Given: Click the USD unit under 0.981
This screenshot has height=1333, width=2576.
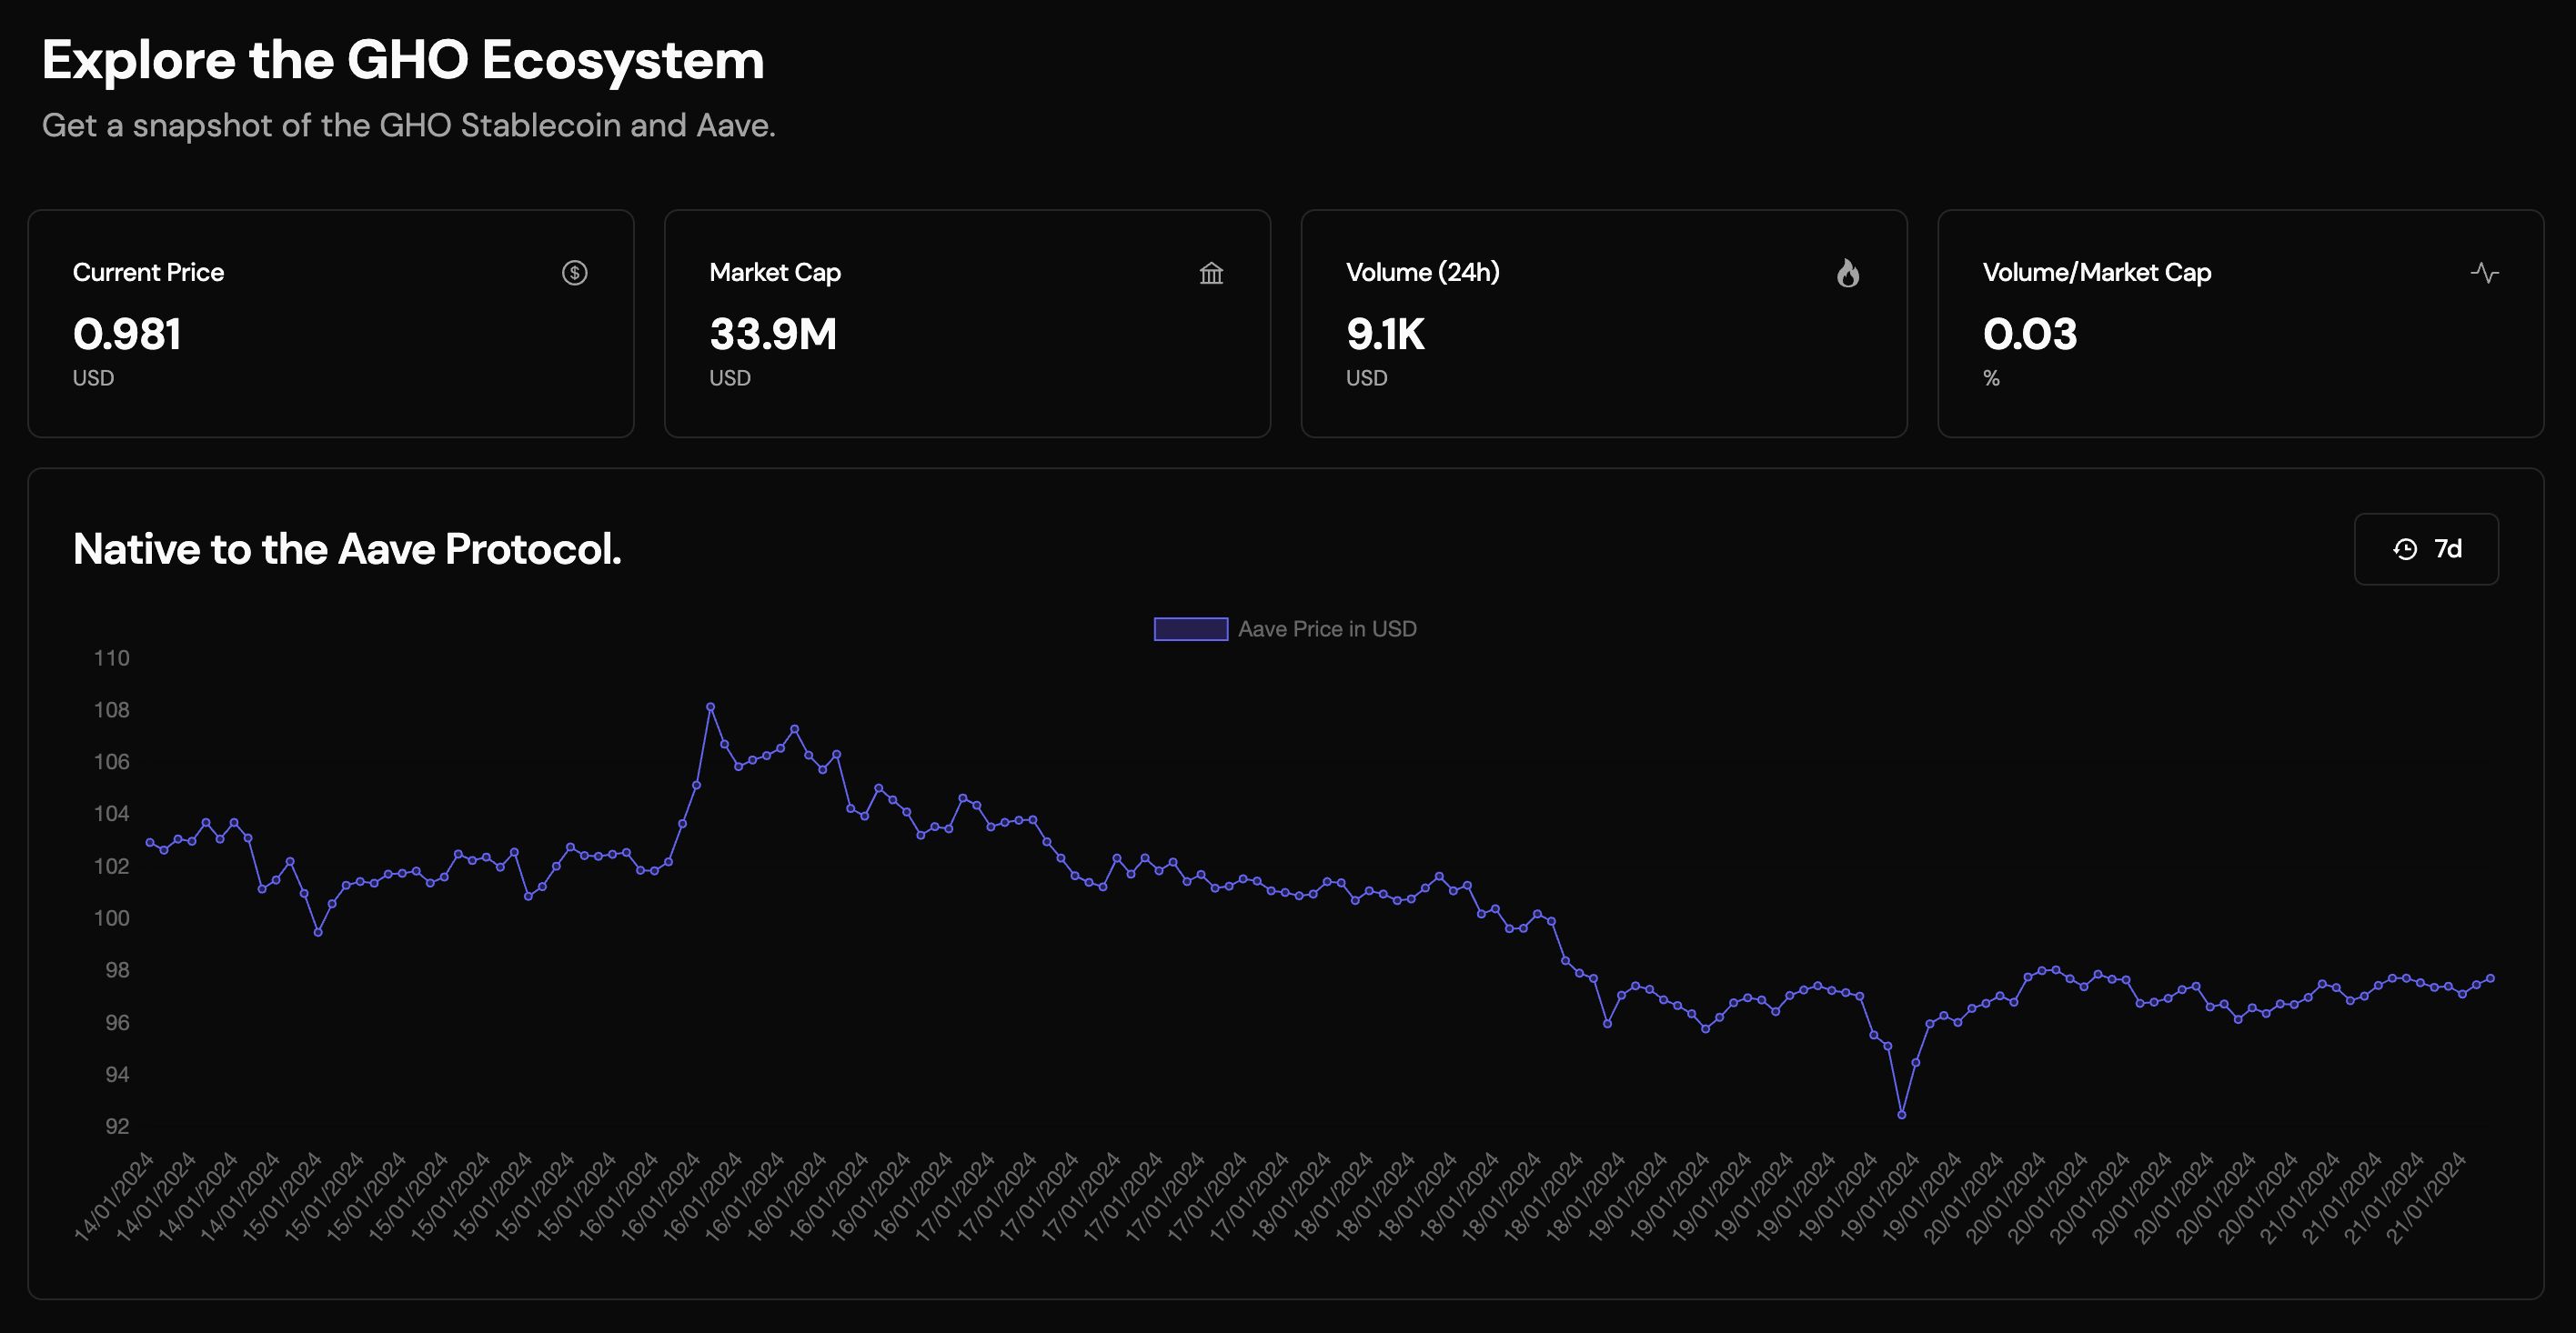Looking at the screenshot, I should pos(93,378).
